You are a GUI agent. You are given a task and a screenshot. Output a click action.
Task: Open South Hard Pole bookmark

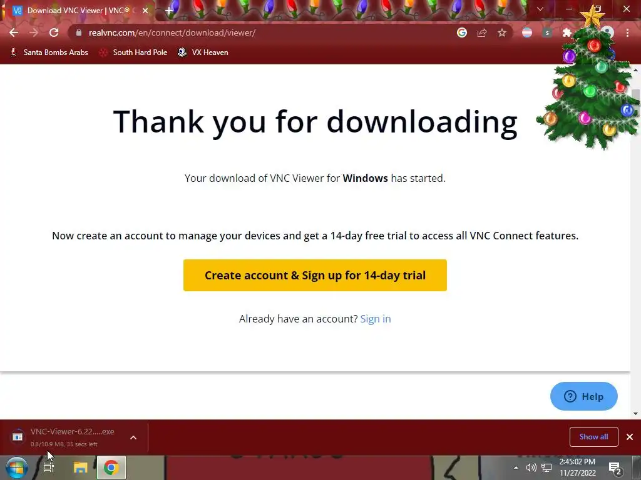133,52
